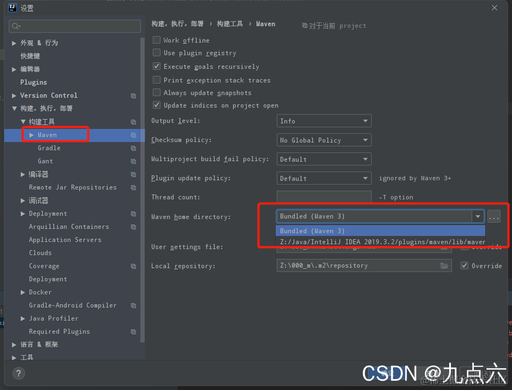This screenshot has height=390, width=512.
Task: Expand the Java Profiler tree node
Action: coord(23,318)
